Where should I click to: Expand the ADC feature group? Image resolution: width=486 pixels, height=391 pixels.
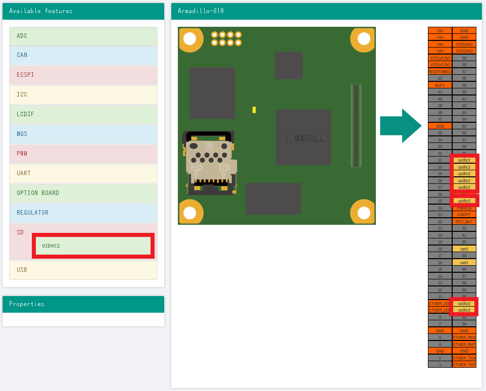(x=83, y=36)
